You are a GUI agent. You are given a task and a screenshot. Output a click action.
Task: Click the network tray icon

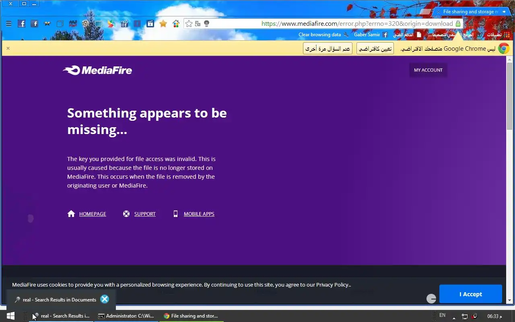[x=465, y=316]
